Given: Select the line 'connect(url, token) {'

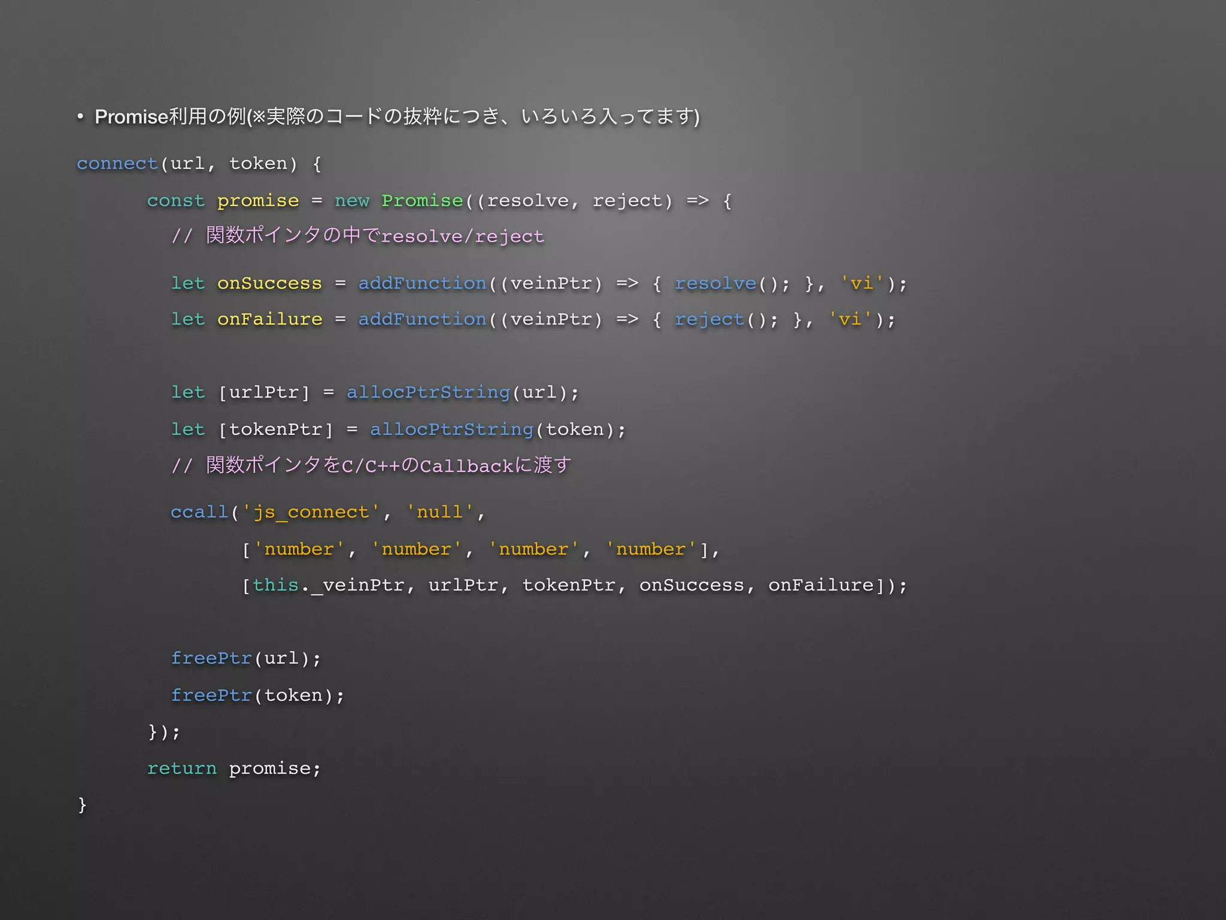Looking at the screenshot, I should 199,164.
